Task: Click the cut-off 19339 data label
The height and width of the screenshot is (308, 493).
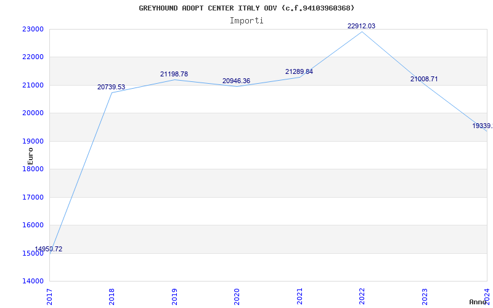Action: 483,126
